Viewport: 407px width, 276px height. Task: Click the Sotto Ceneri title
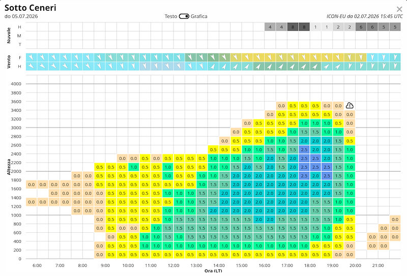click(x=31, y=8)
